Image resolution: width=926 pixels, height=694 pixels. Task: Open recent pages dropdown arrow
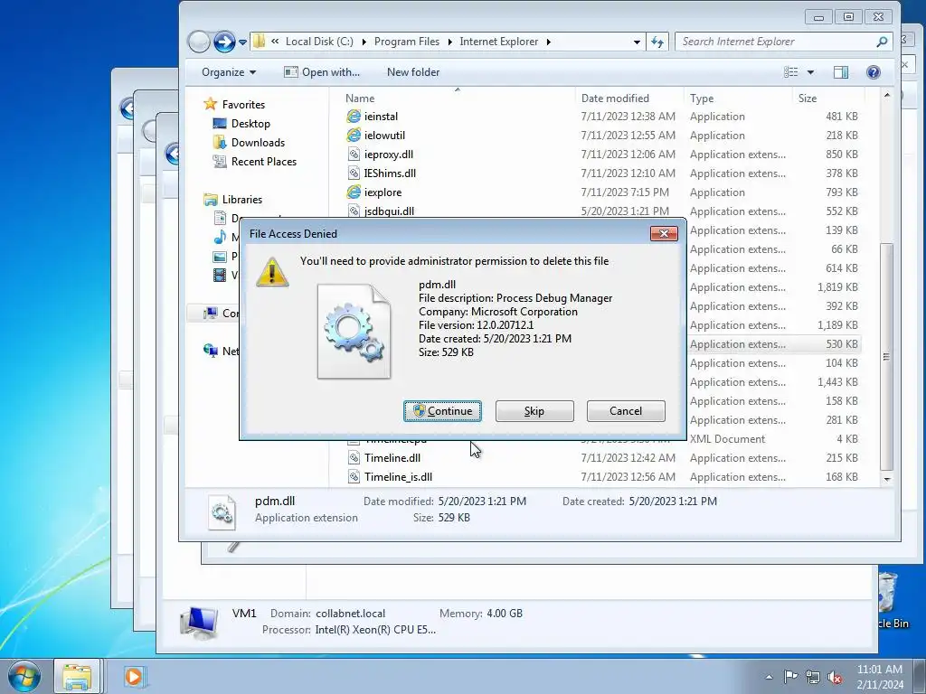(242, 42)
